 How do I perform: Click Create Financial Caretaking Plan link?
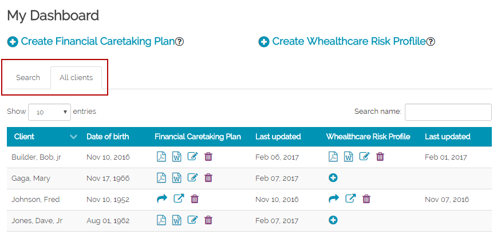pos(97,42)
